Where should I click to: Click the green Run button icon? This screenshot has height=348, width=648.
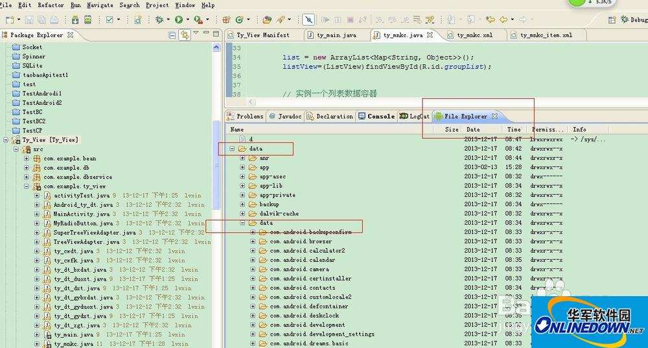pyautogui.click(x=179, y=19)
